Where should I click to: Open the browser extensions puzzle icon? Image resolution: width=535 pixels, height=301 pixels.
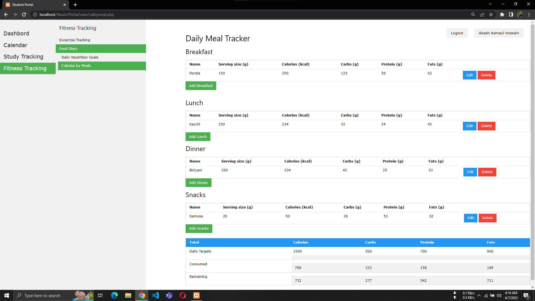click(x=502, y=14)
